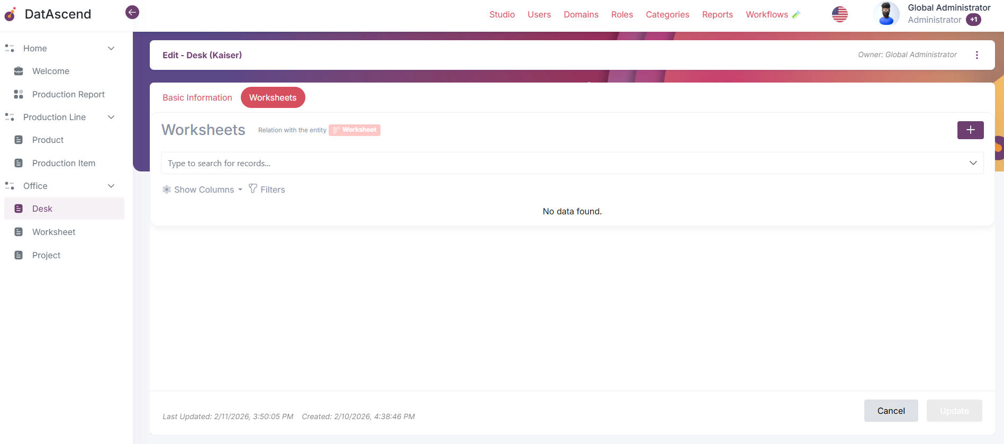Open Production Report in sidebar
Image resolution: width=1004 pixels, height=444 pixels.
point(68,94)
